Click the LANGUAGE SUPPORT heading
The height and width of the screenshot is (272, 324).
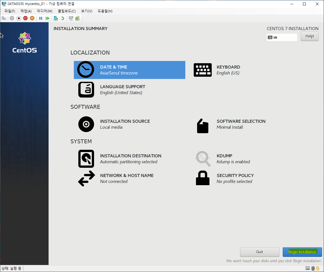pyautogui.click(x=123, y=87)
